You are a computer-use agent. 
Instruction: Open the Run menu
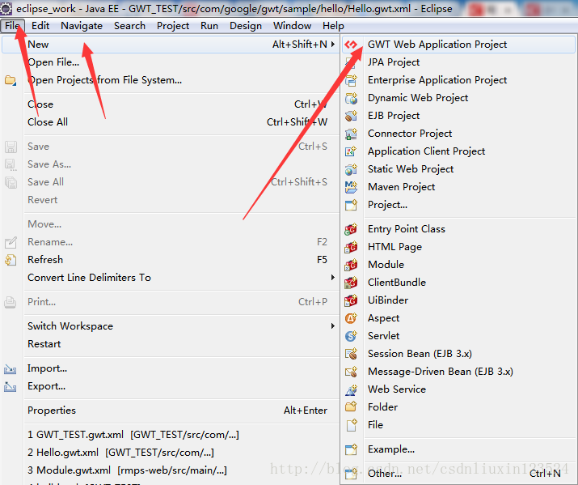209,25
